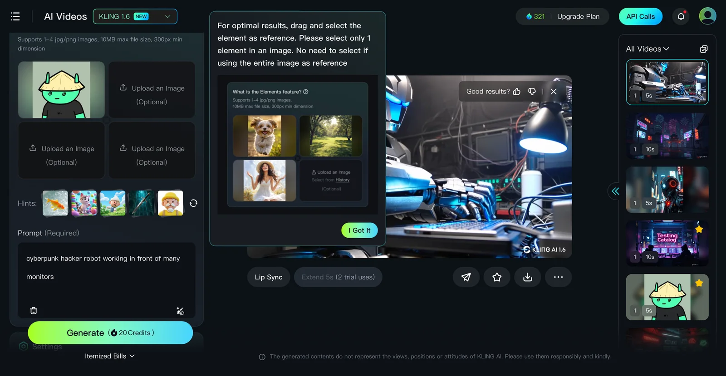Expand Itemized Bills
The width and height of the screenshot is (726, 376).
click(110, 356)
